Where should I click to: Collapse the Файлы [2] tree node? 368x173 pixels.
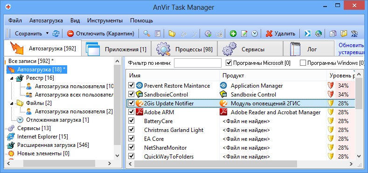click(12, 103)
